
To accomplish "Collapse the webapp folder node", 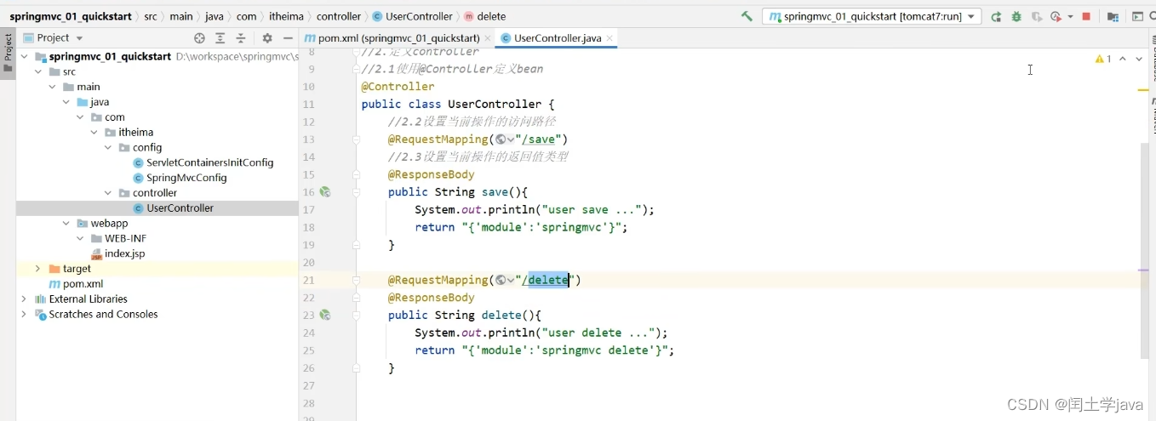I will [66, 224].
